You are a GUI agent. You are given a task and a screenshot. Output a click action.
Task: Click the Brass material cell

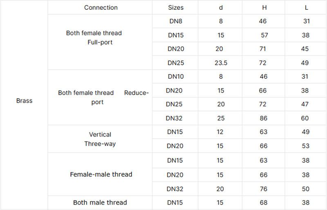(x=24, y=101)
